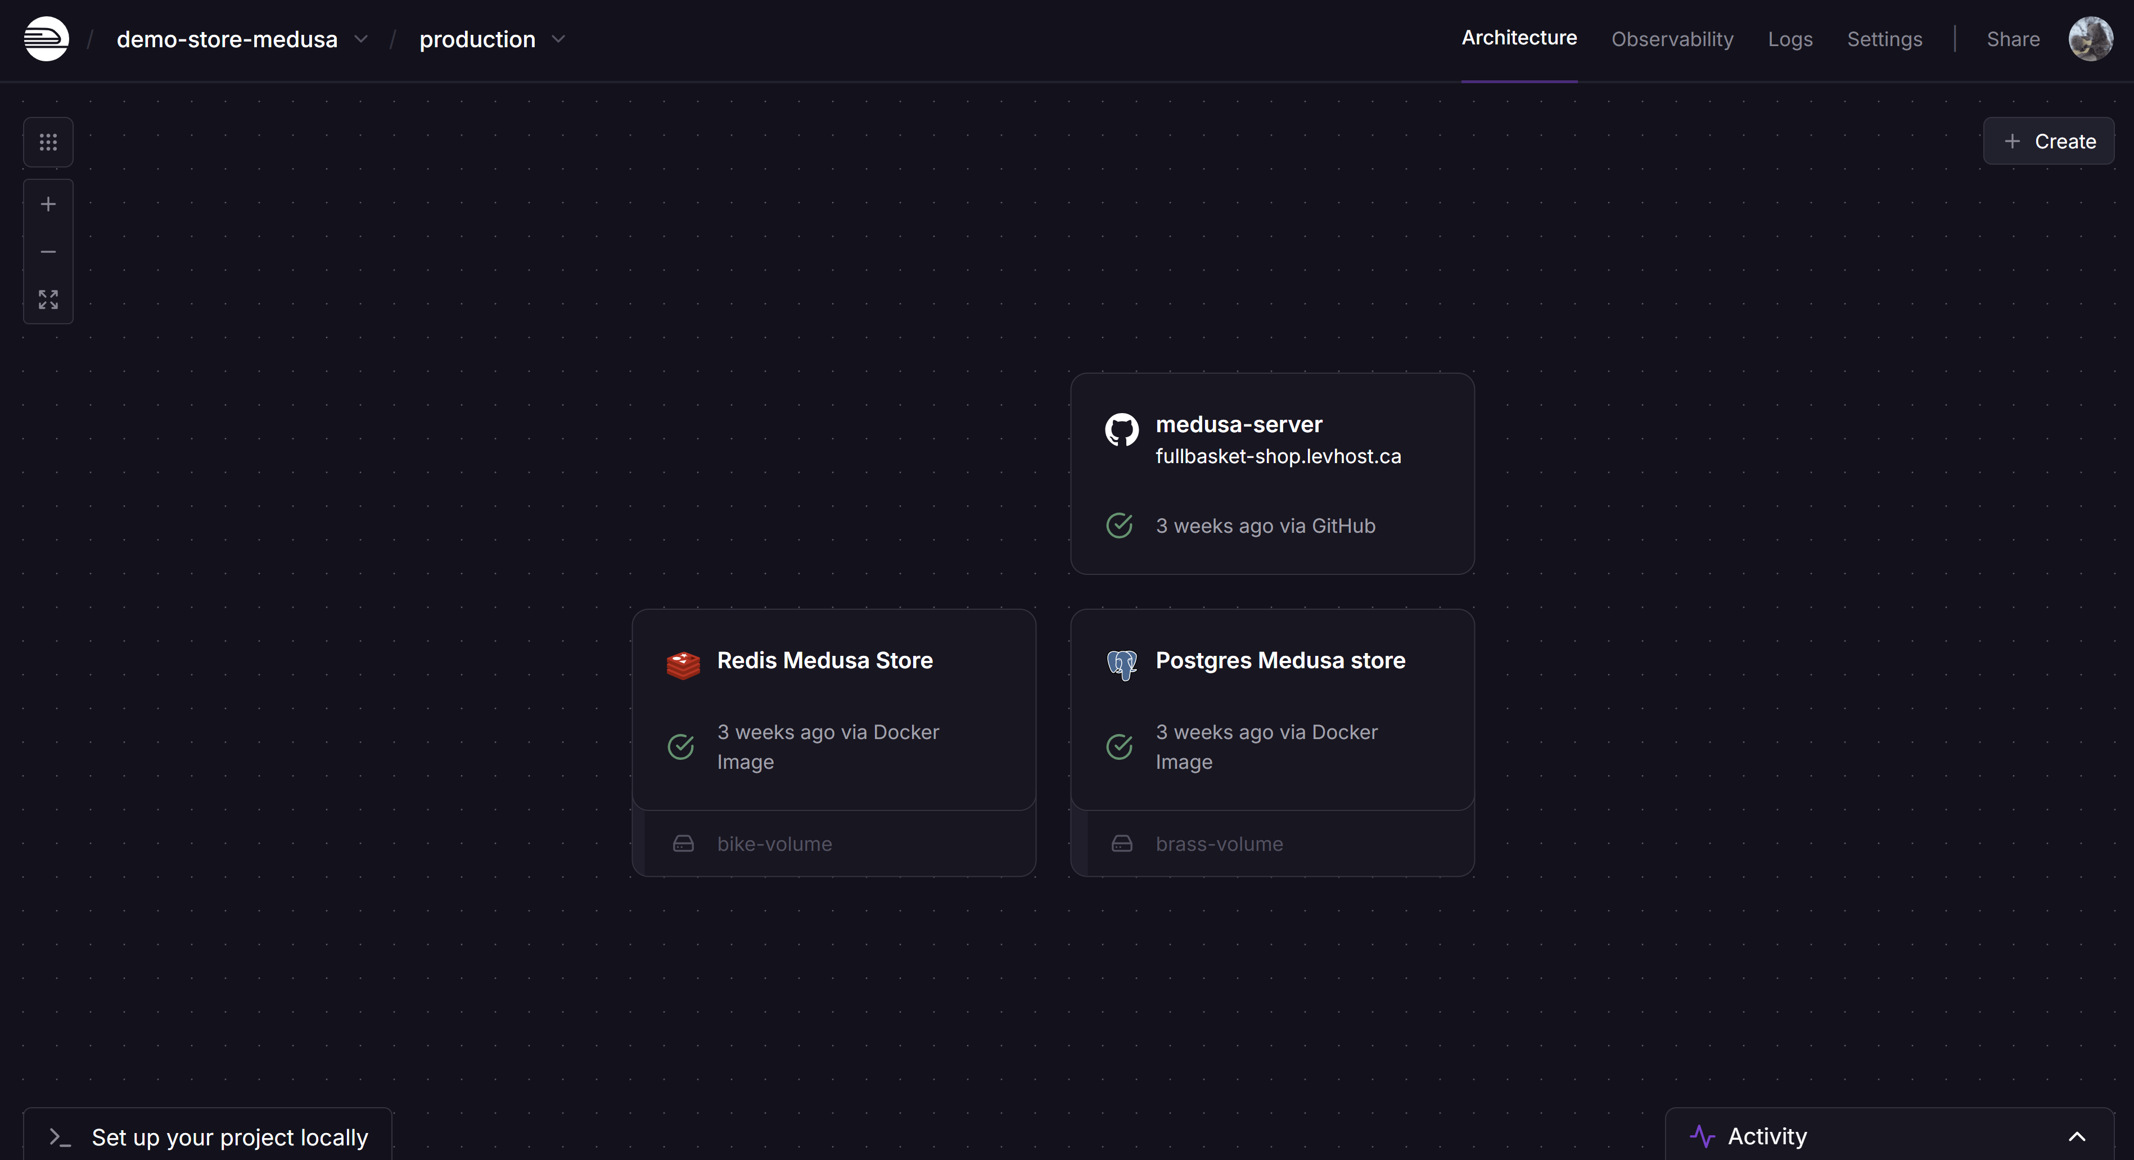Click the Railway logo home icon
This screenshot has width=2134, height=1160.
[46, 39]
